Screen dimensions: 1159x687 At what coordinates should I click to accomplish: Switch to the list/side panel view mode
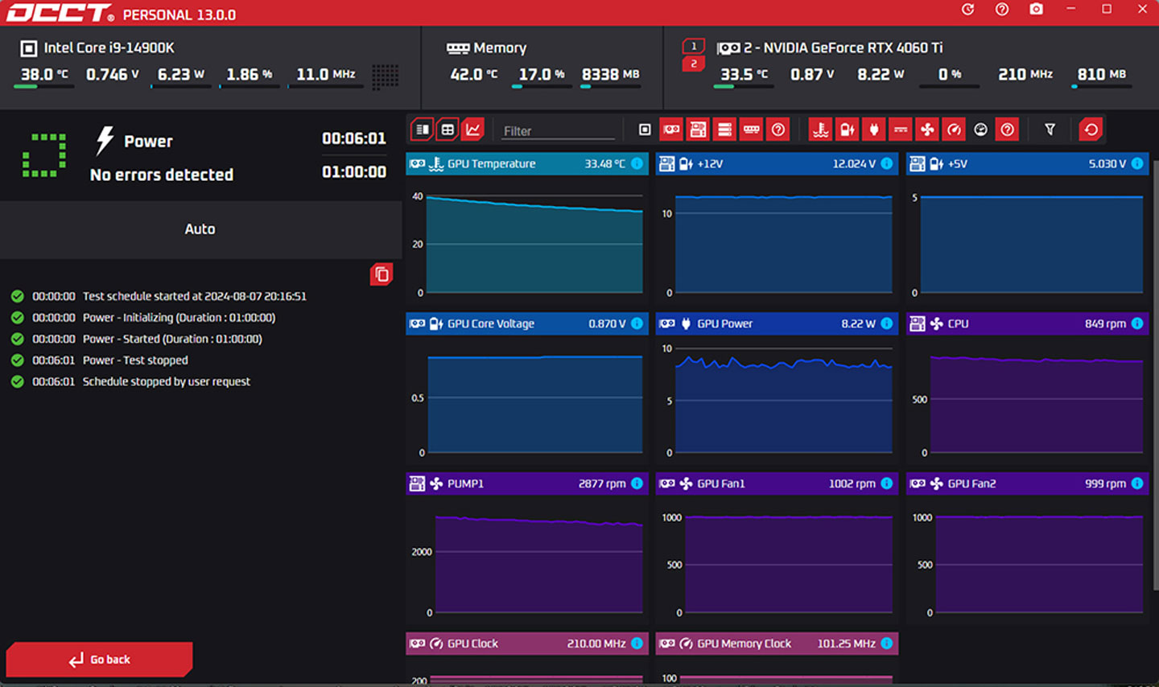423,130
